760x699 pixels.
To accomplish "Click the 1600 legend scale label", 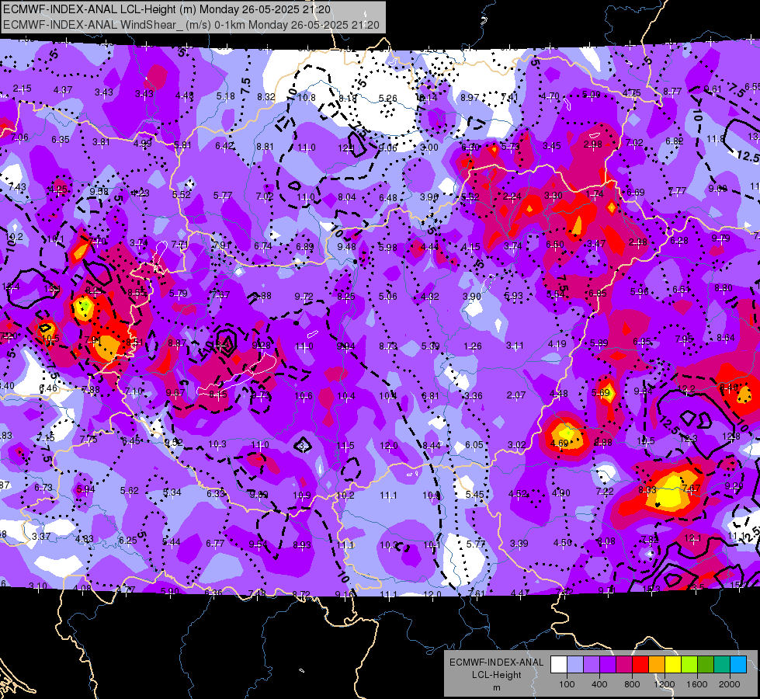I will click(696, 684).
